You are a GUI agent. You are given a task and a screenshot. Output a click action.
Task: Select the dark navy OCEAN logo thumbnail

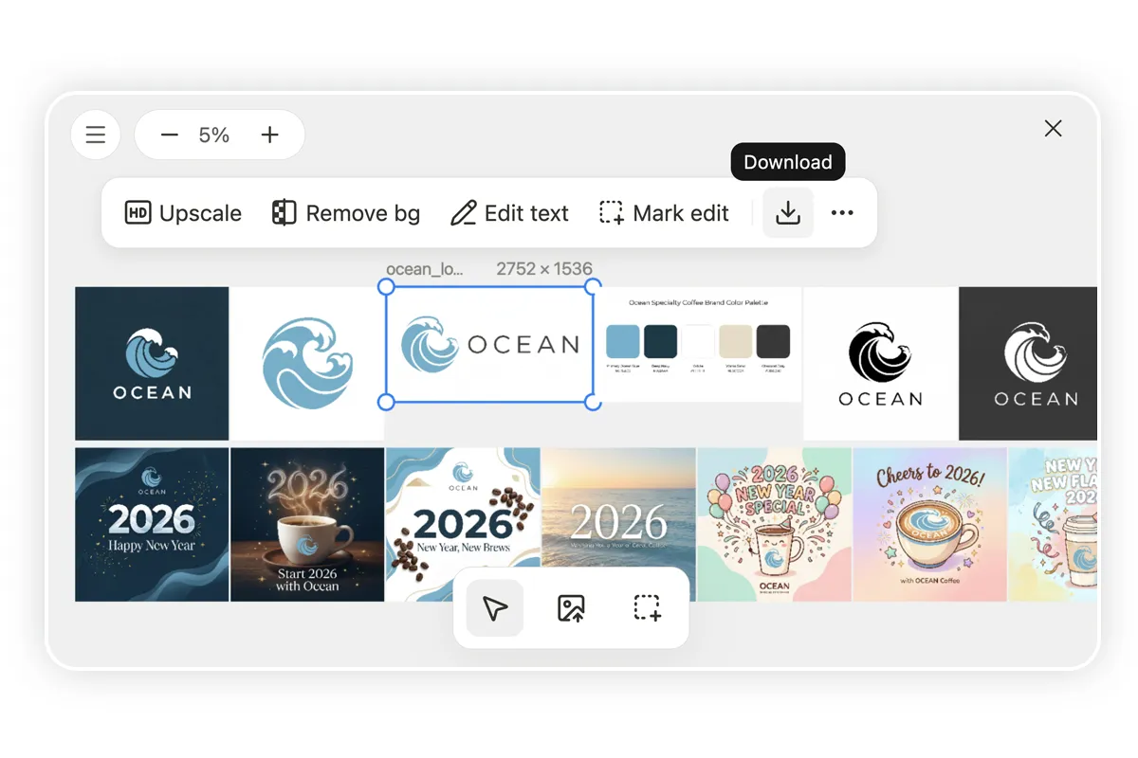152,363
